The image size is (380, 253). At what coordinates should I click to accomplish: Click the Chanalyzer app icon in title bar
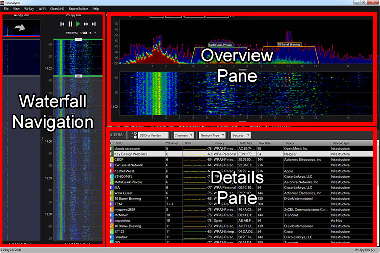(2, 3)
